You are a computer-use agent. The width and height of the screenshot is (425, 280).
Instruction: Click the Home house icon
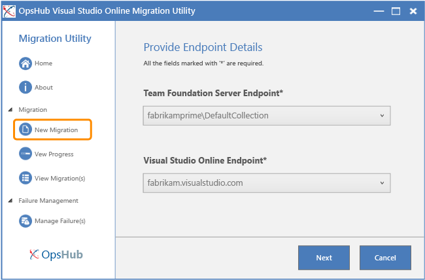tap(25, 63)
